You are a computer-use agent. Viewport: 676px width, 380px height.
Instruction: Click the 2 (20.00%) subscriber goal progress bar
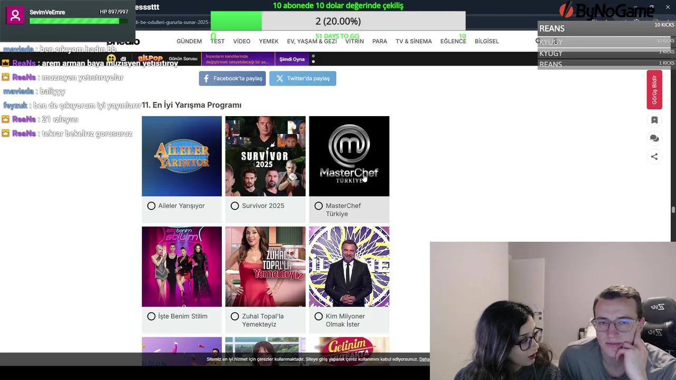(x=338, y=21)
